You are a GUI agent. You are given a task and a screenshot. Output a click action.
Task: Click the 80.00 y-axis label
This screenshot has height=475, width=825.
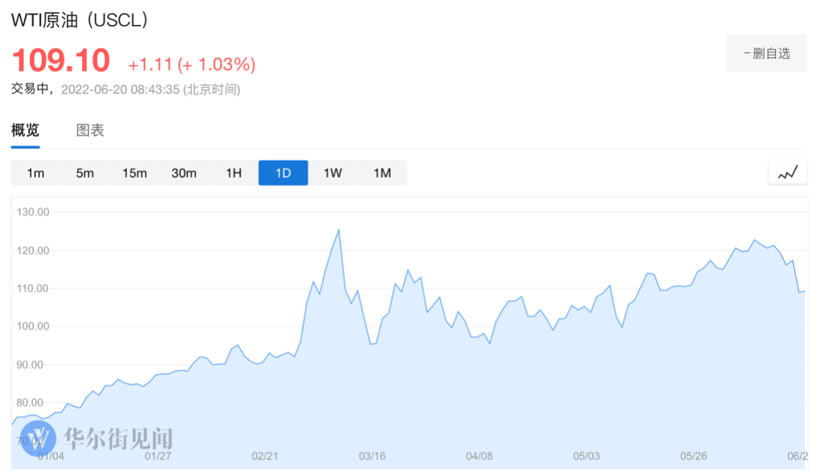click(30, 403)
